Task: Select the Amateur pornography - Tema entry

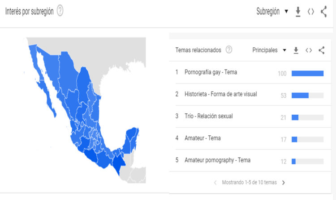Action: [x=217, y=160]
